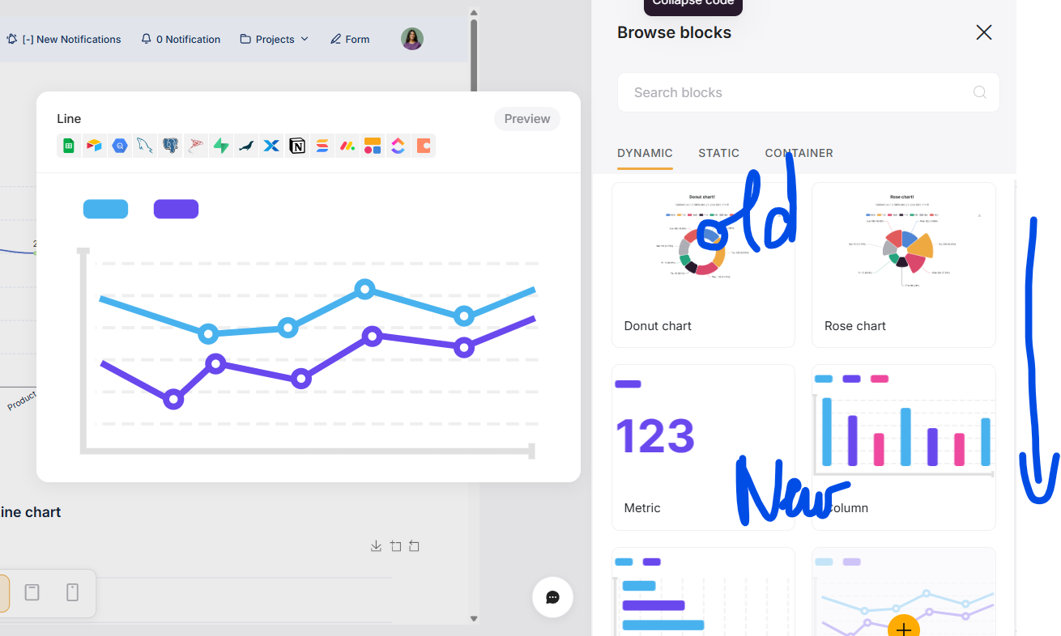Image resolution: width=1061 pixels, height=636 pixels.
Task: Click the crop icon below Line chart
Action: point(395,546)
